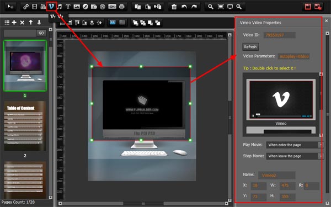
Task: Remove page with the X icon
Action: click(22, 23)
